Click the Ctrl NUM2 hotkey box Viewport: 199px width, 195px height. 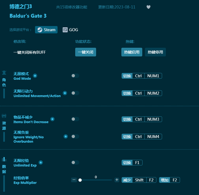142,93
